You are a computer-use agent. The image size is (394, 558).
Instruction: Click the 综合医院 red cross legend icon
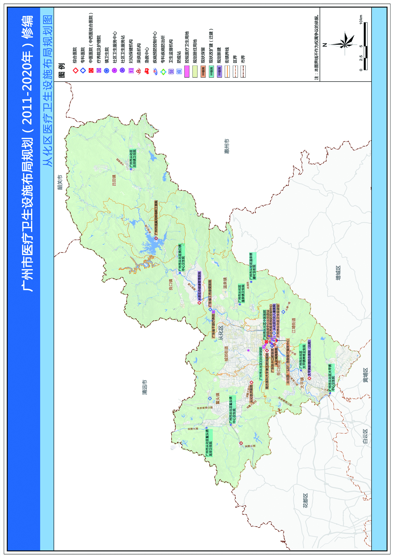75,70
